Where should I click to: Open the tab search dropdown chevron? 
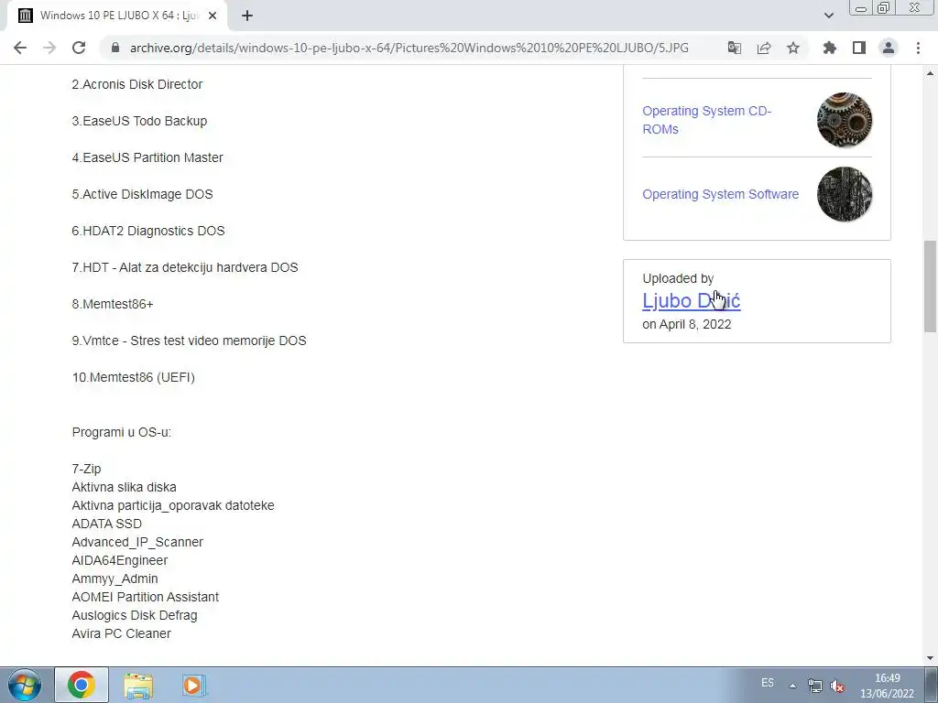click(x=828, y=16)
